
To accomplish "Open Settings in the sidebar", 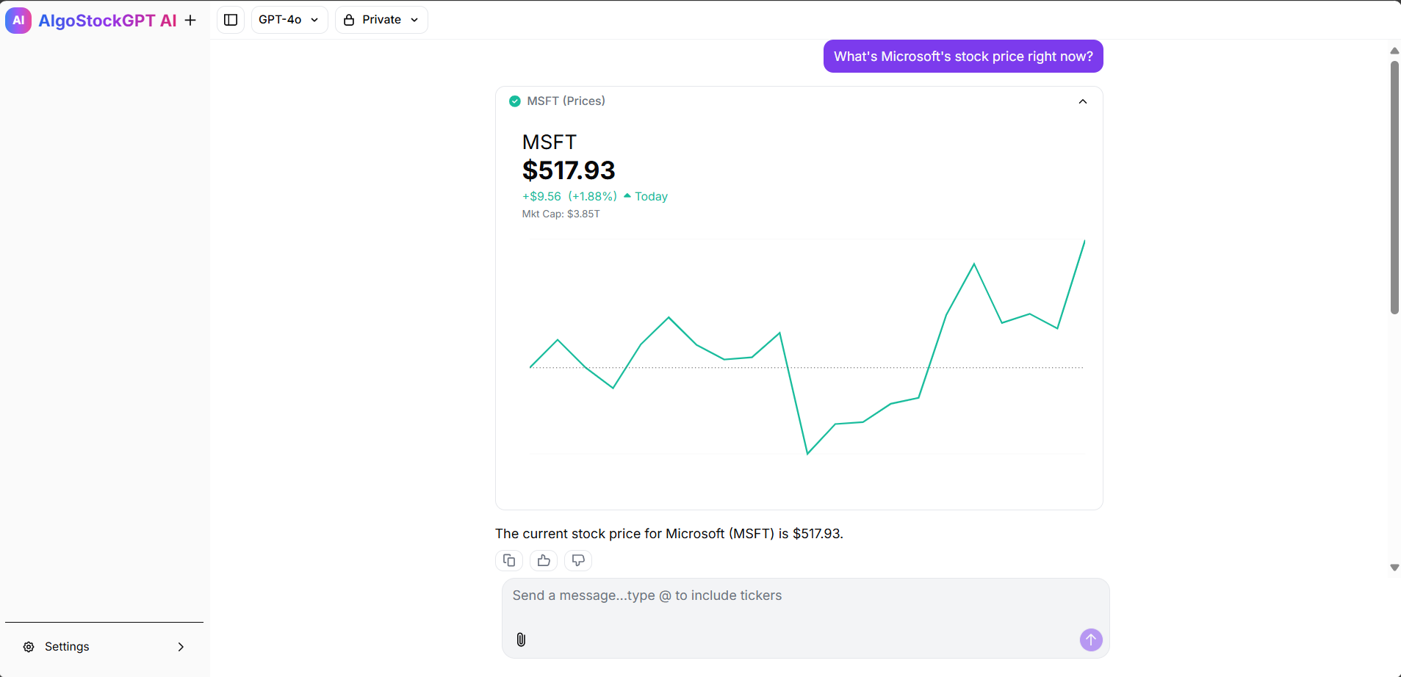I will tap(104, 647).
